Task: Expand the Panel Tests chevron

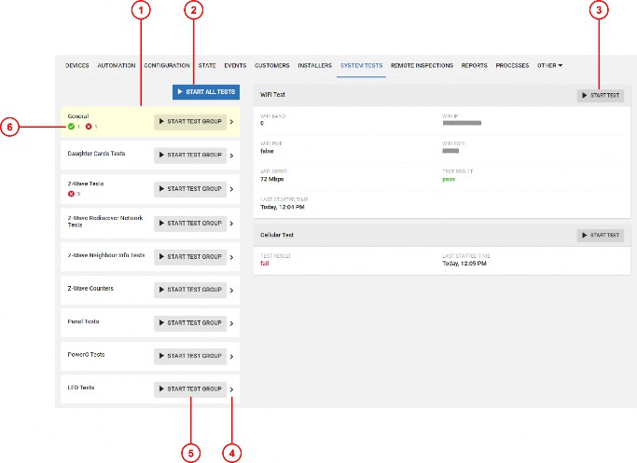Action: 231,323
